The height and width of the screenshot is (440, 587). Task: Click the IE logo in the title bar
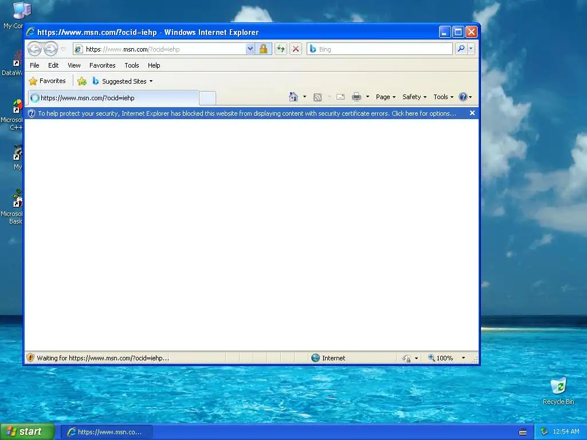pyautogui.click(x=31, y=32)
